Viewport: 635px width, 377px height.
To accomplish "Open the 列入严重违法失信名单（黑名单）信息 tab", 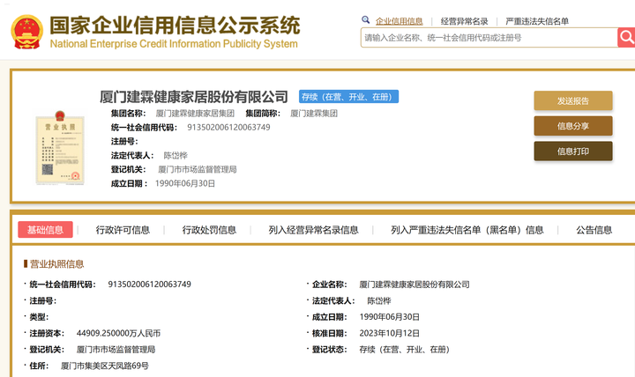I will [467, 230].
